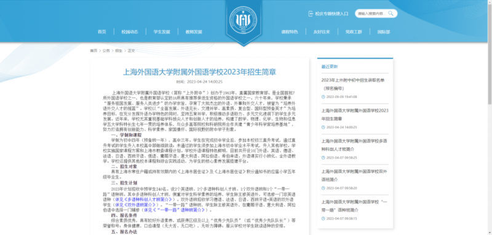Click the search magnifier icon
The height and width of the screenshot is (235, 492).
pyautogui.click(x=391, y=13)
